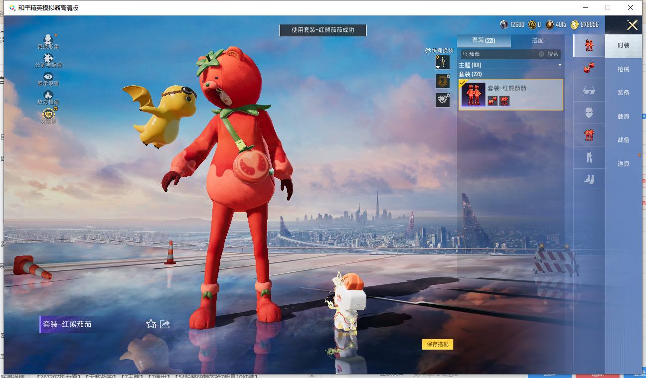Open the 装备 side tab
This screenshot has height=378, width=646.
[x=624, y=93]
